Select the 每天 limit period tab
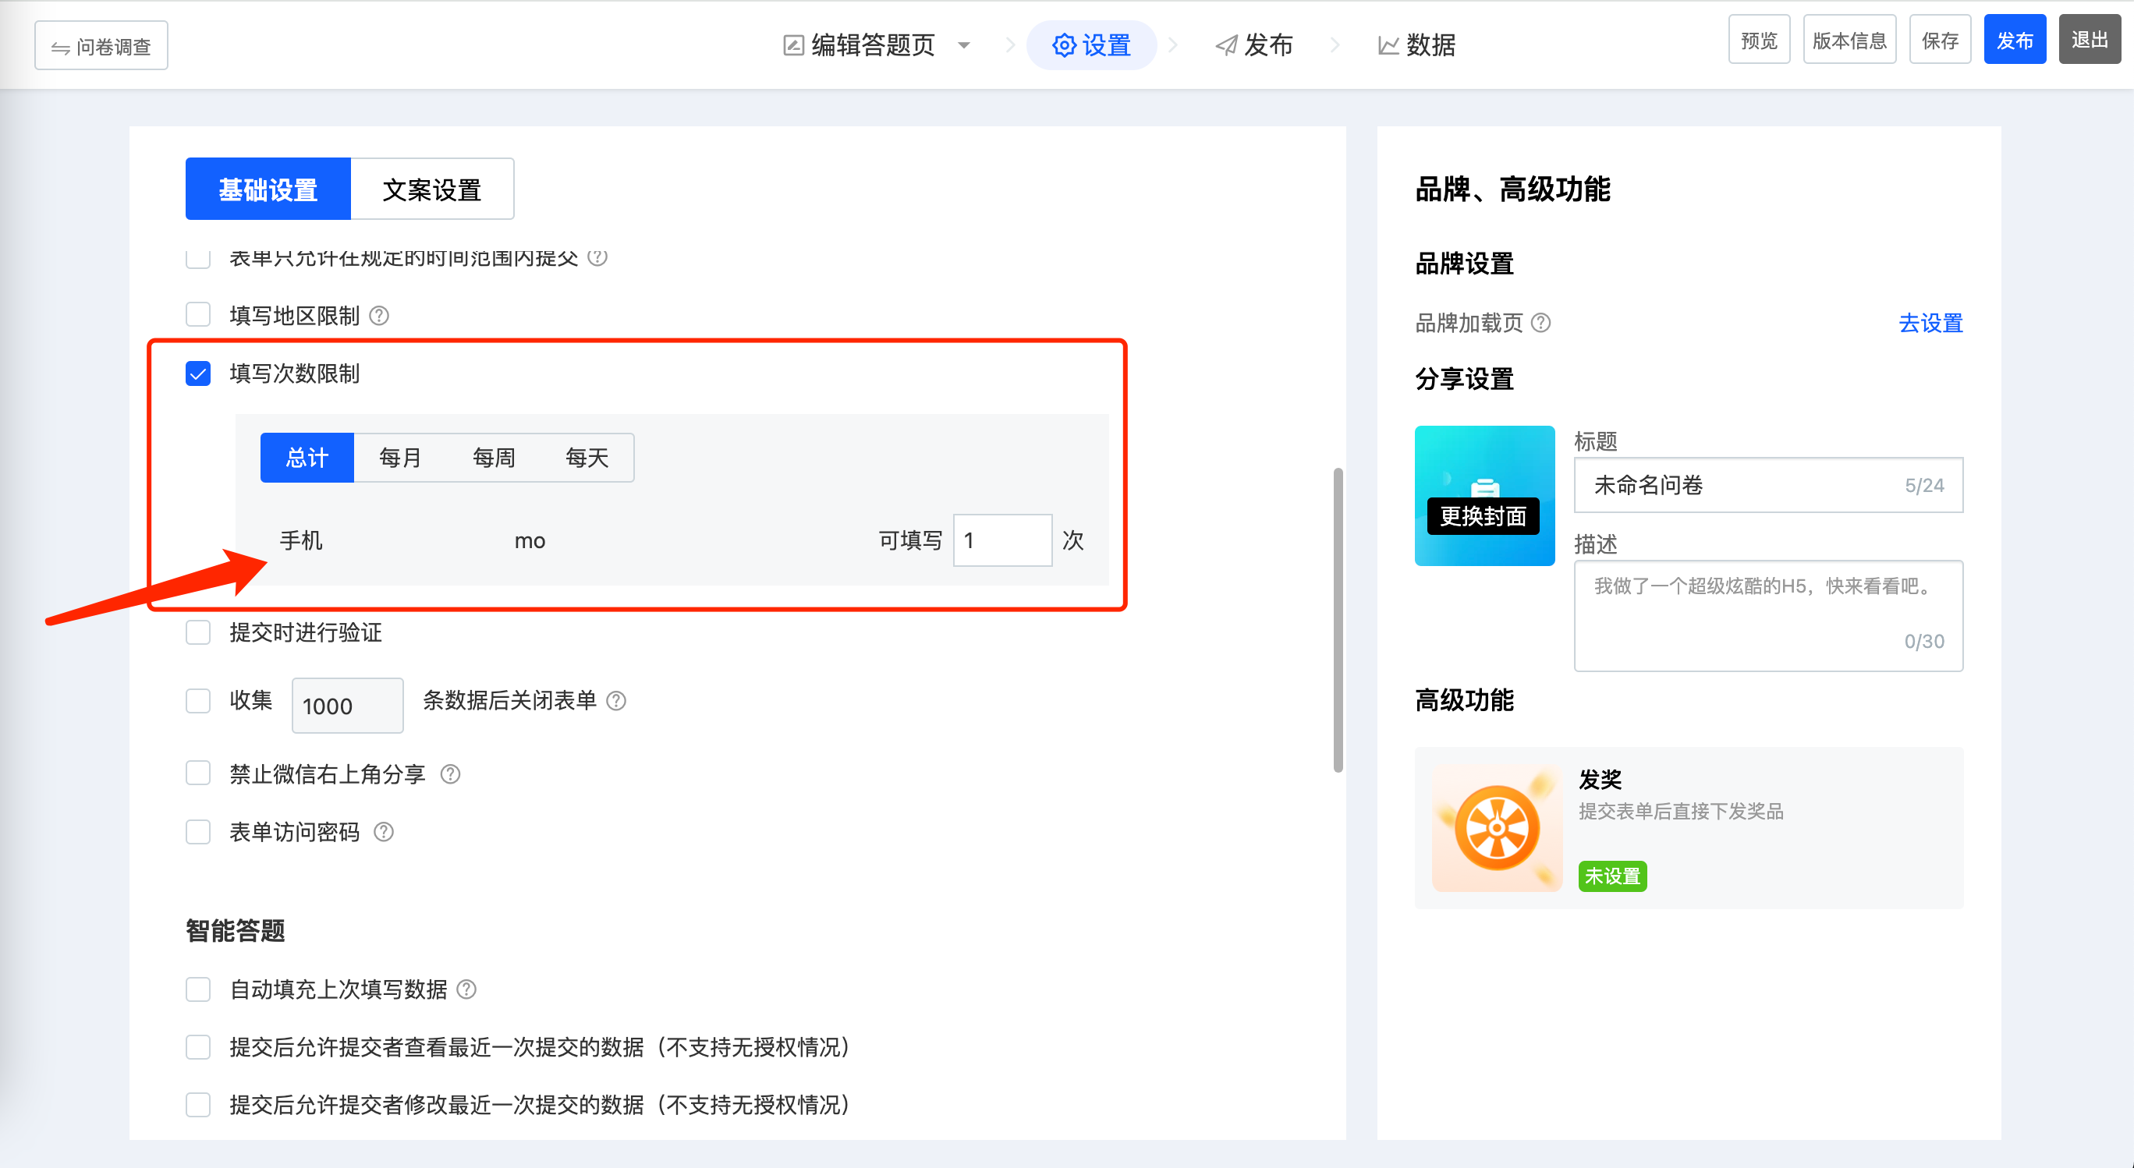This screenshot has width=2134, height=1168. tap(587, 457)
